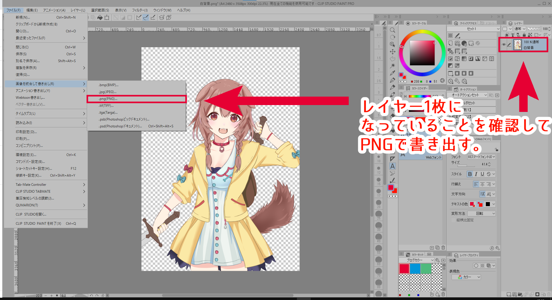Click center alignment icon
The image size is (552, 300).
[x=482, y=184]
